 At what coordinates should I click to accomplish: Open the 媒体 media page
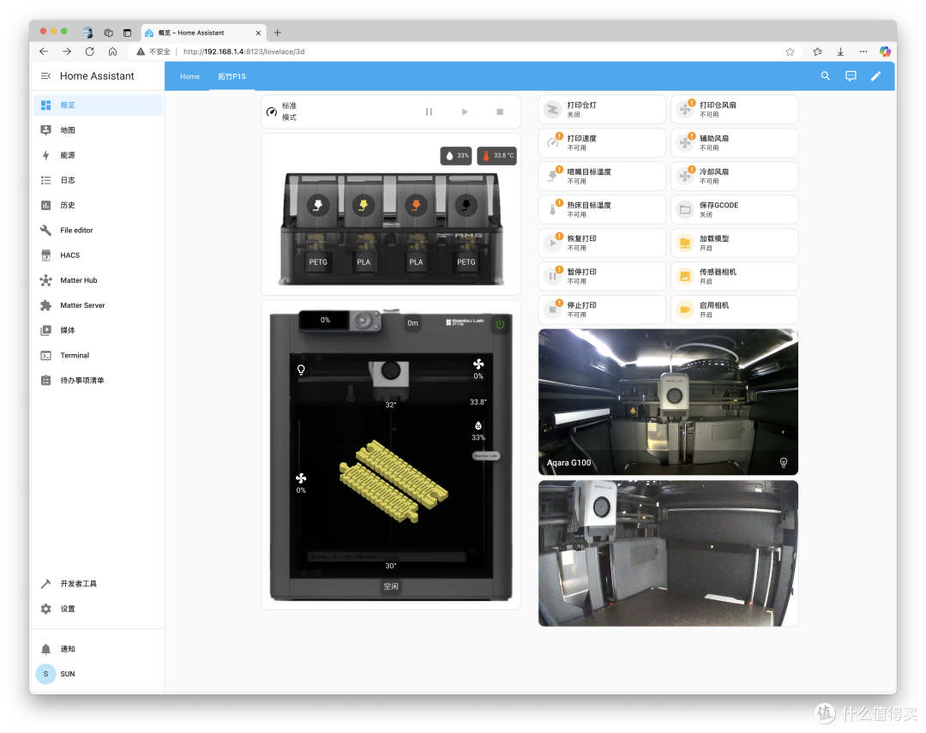point(98,330)
